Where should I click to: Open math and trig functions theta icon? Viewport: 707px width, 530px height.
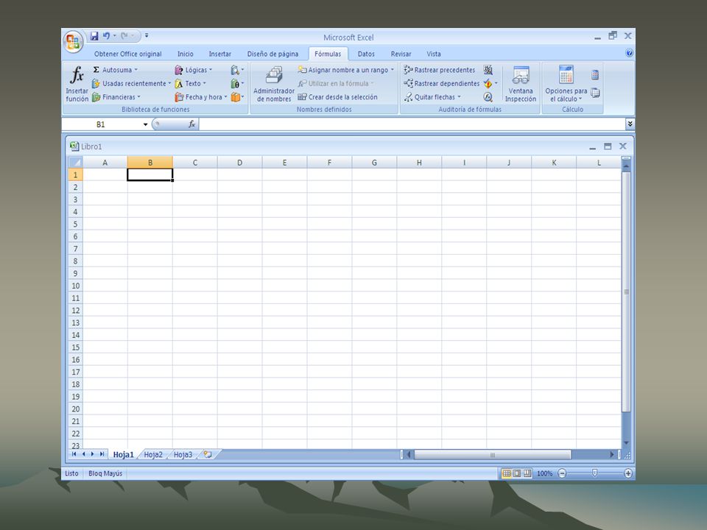237,83
